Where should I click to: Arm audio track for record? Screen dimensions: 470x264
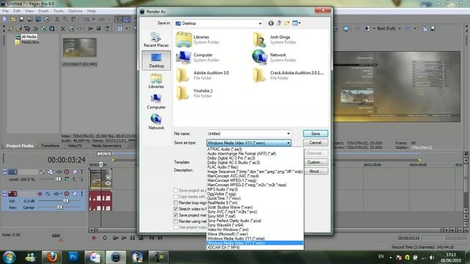pyautogui.click(x=40, y=194)
